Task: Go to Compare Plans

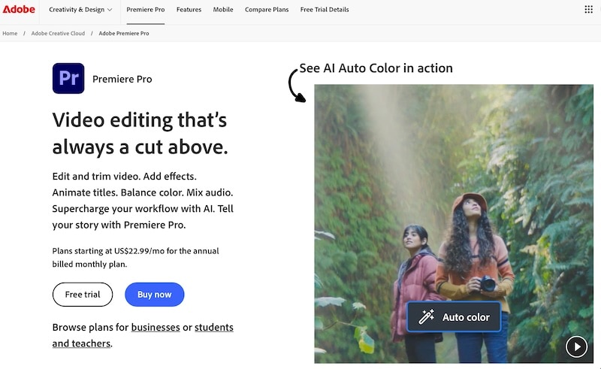Action: (x=267, y=10)
